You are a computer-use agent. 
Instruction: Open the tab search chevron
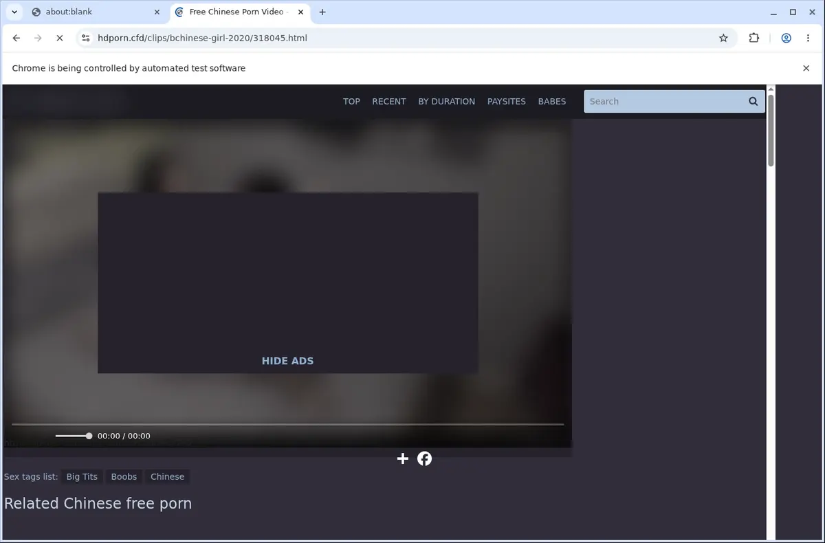(x=14, y=12)
